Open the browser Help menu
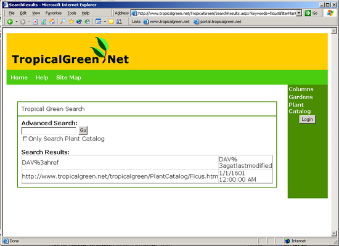Screen dimensions: 339x246 (86, 13)
